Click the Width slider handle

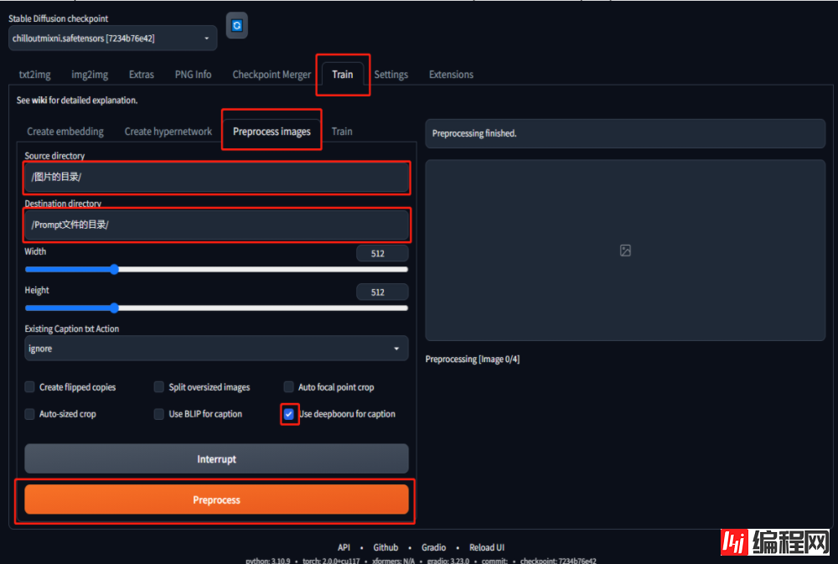[x=114, y=270]
